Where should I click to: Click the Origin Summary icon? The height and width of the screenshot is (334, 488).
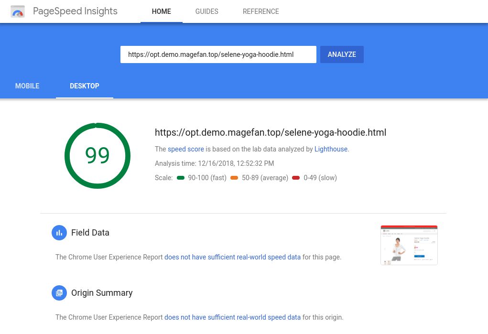click(x=59, y=293)
